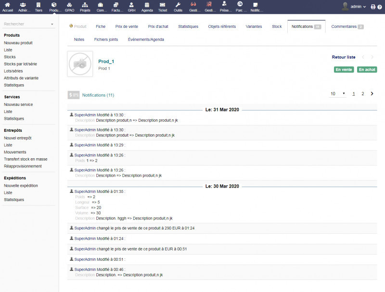Click Nouveau produit in the sidebar
The image size is (385, 292).
click(x=18, y=43)
